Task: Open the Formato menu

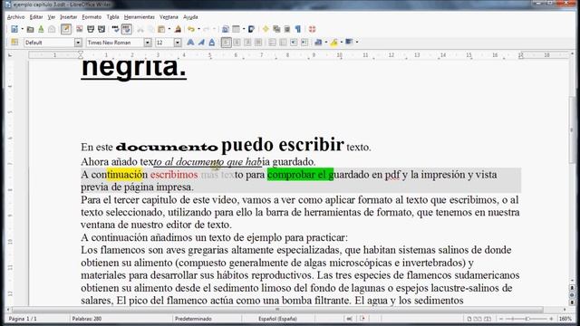Action: click(x=92, y=17)
